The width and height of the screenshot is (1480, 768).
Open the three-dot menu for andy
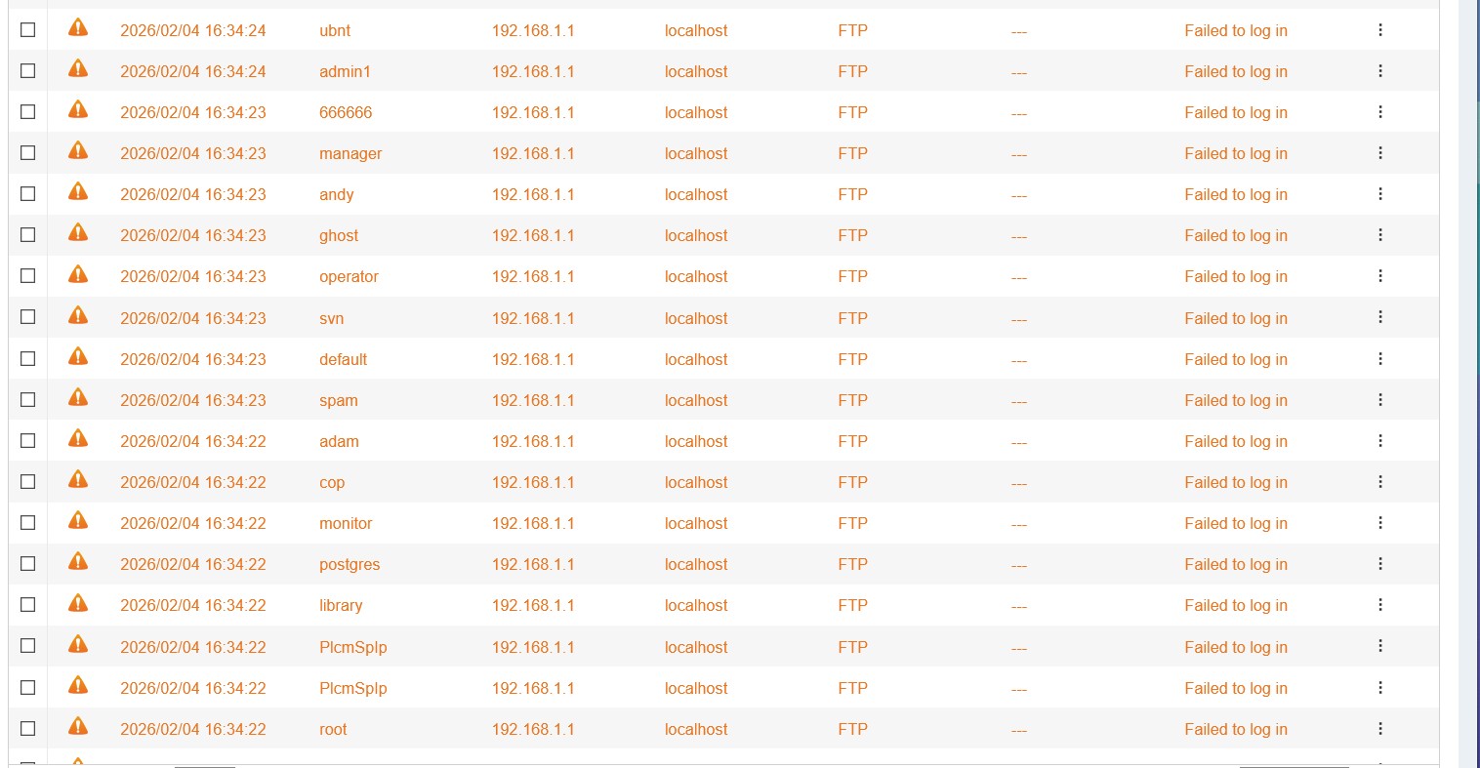point(1380,194)
